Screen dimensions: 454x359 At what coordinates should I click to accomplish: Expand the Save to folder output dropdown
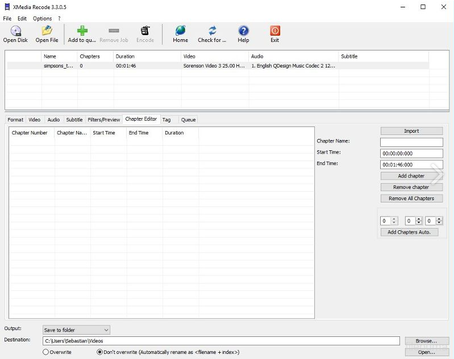point(76,330)
